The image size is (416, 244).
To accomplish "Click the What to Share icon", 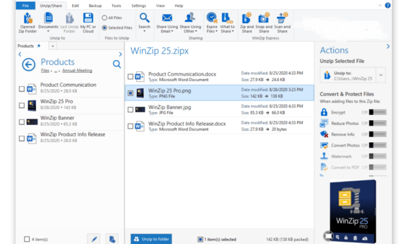I will (x=227, y=18).
